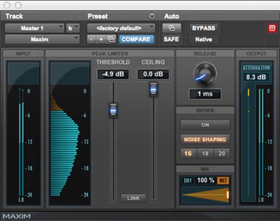The height and width of the screenshot is (221, 280).
Task: Click the WET label in Mix section
Action: [x=223, y=180]
